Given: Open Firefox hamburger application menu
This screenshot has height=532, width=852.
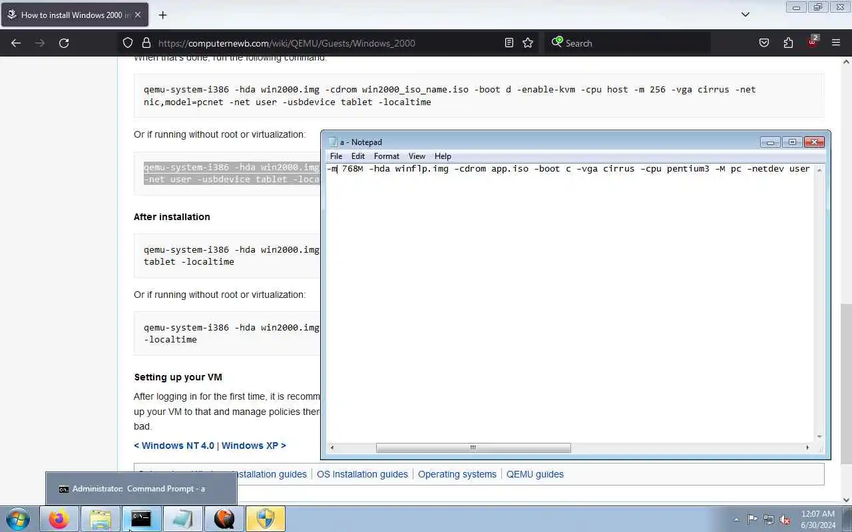Looking at the screenshot, I should 836,43.
